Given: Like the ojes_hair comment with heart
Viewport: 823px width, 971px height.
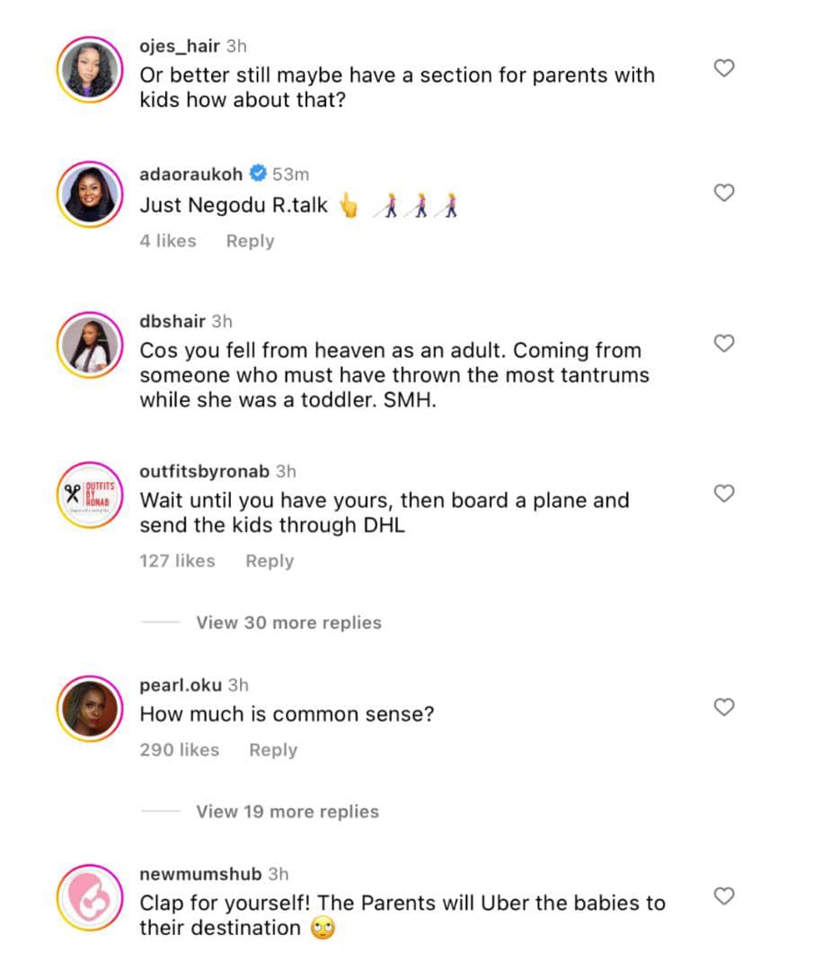Looking at the screenshot, I should coord(724,68).
